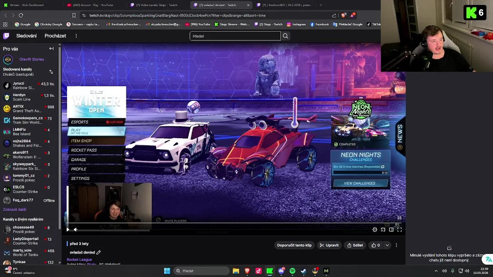Click Zobrazit další to show more channels
Screen dimensions: 493x277
[x=15, y=210]
